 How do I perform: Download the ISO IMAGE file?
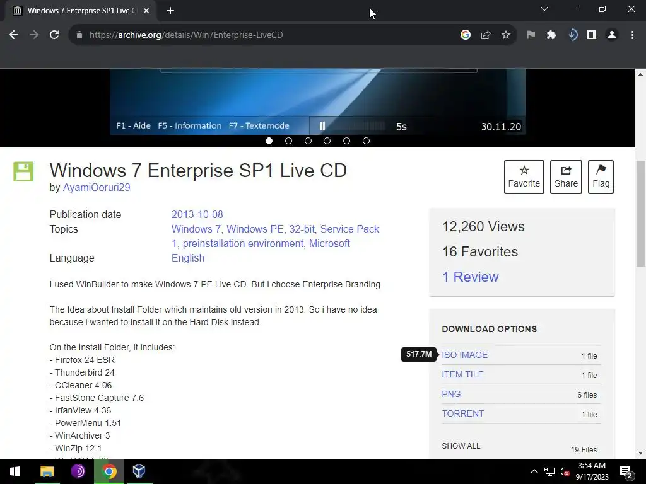(465, 355)
